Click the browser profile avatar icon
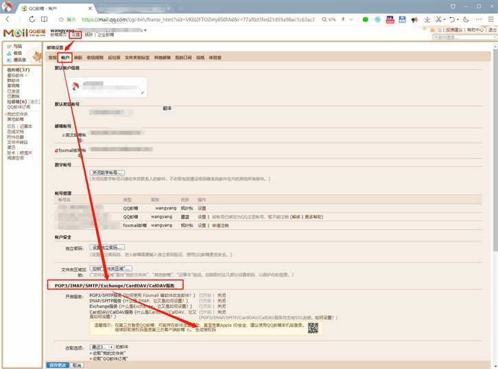 click(x=7, y=5)
